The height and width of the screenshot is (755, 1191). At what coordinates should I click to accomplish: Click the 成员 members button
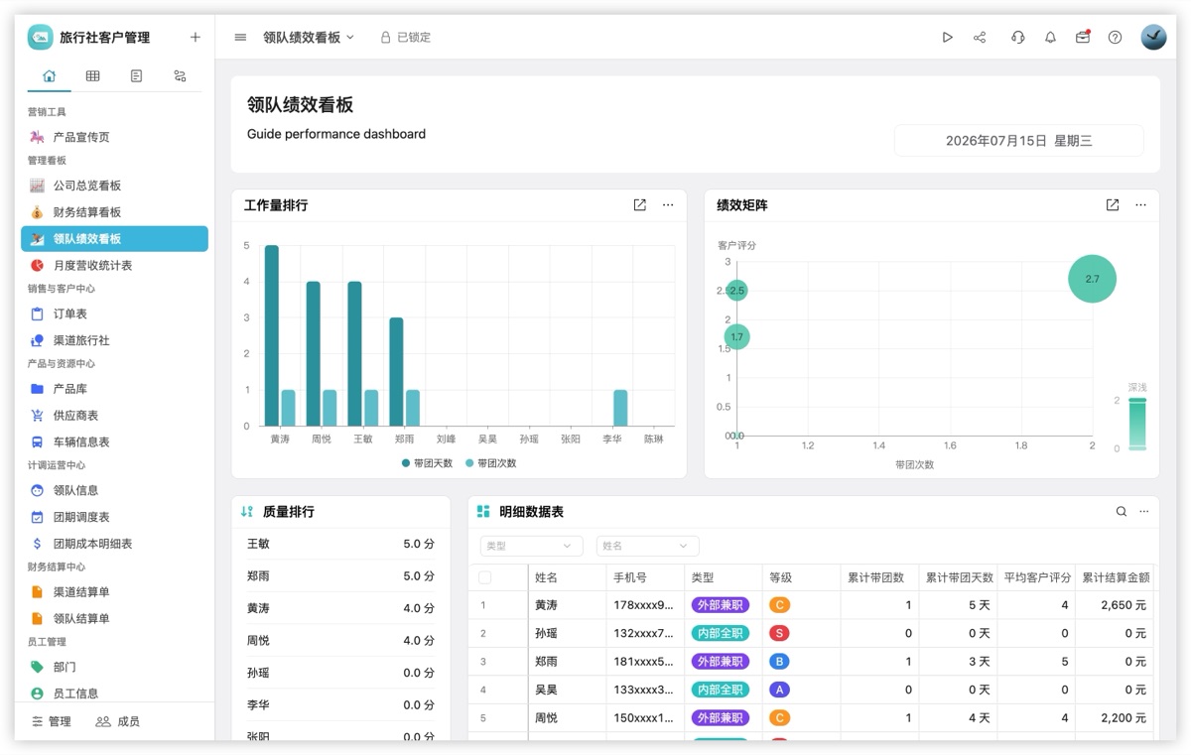(117, 721)
